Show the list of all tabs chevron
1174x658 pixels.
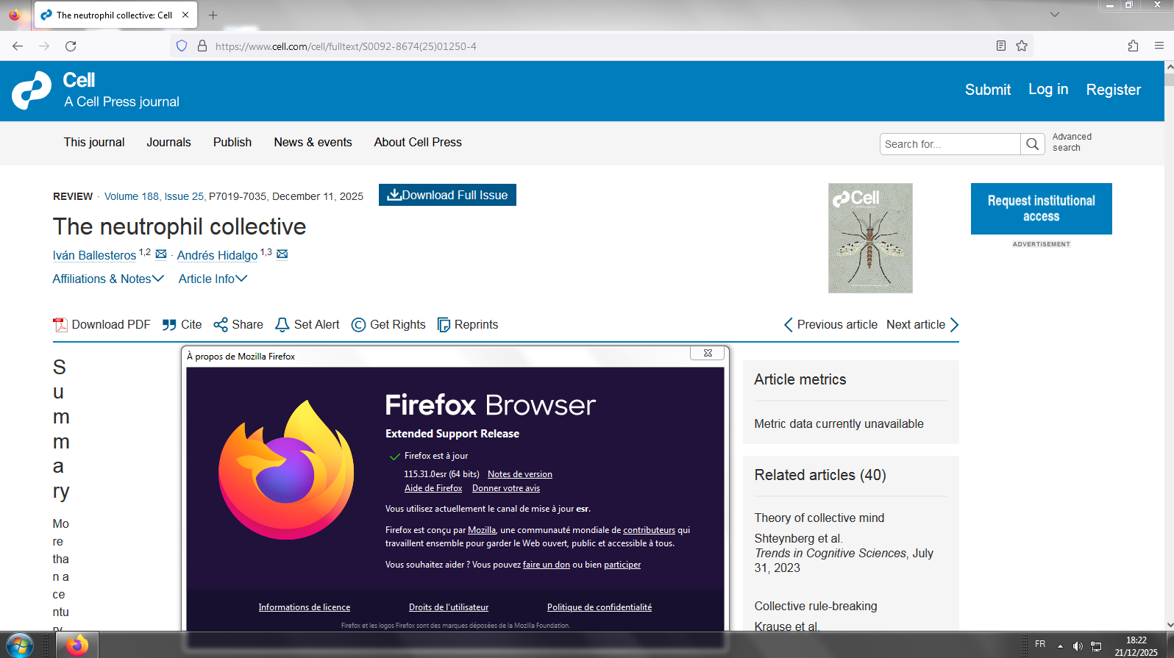coord(1054,15)
